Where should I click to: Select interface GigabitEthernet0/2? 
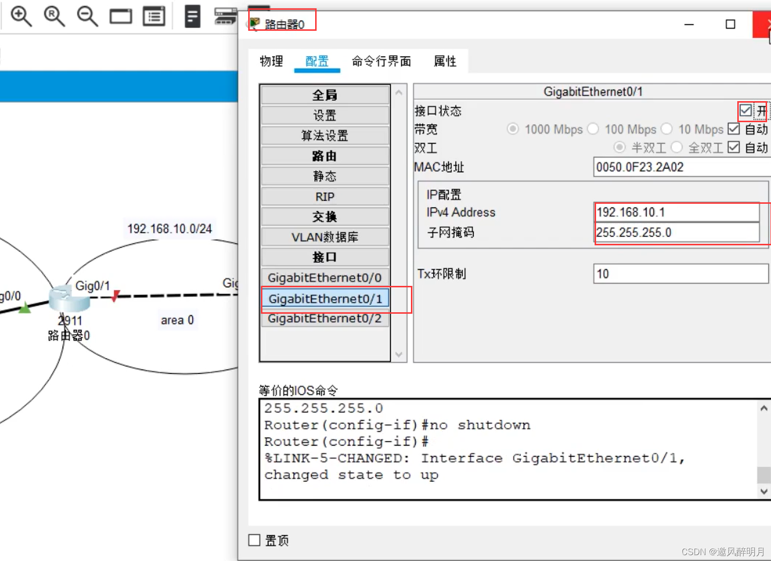pyautogui.click(x=325, y=319)
